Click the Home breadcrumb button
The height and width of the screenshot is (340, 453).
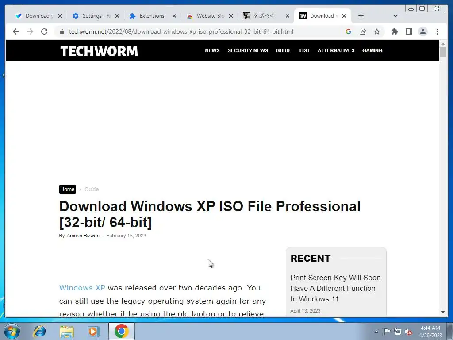point(68,189)
